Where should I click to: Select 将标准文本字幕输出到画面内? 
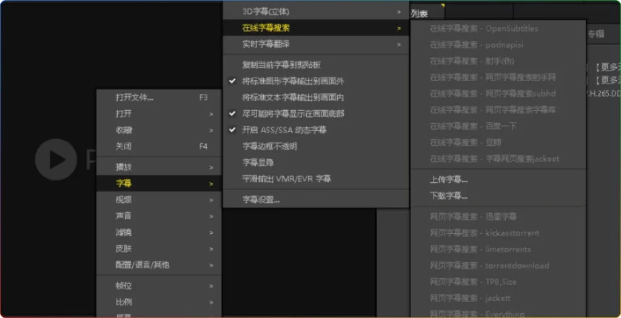coord(292,98)
